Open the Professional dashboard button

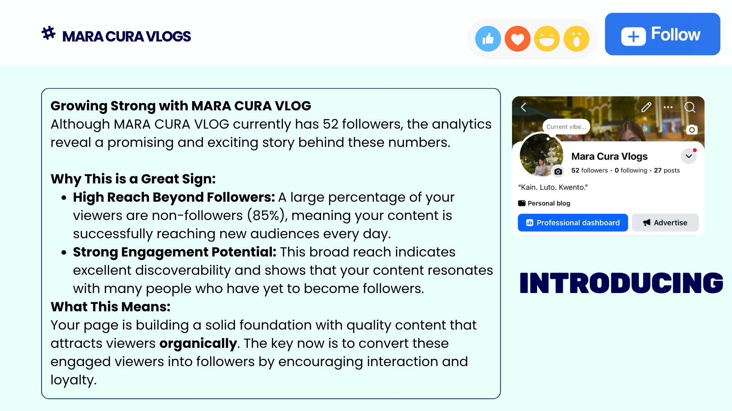tap(573, 223)
